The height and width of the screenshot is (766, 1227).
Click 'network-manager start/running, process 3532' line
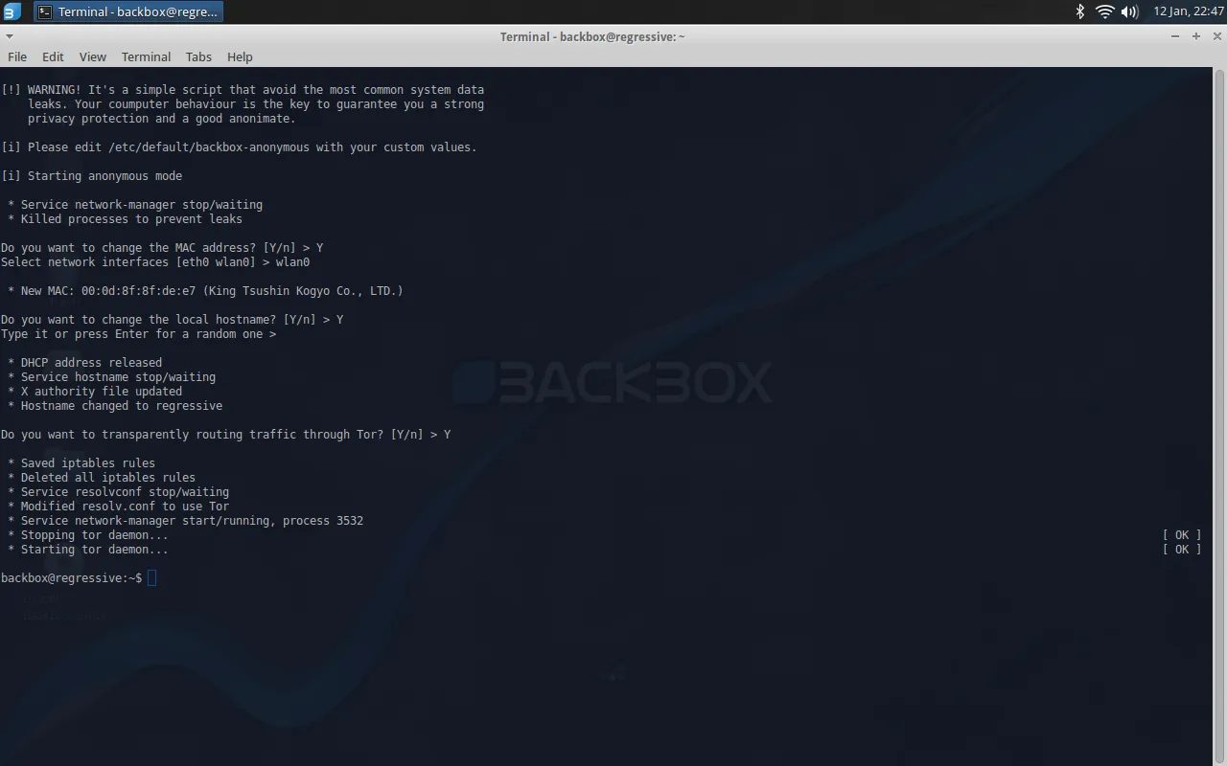coord(185,521)
